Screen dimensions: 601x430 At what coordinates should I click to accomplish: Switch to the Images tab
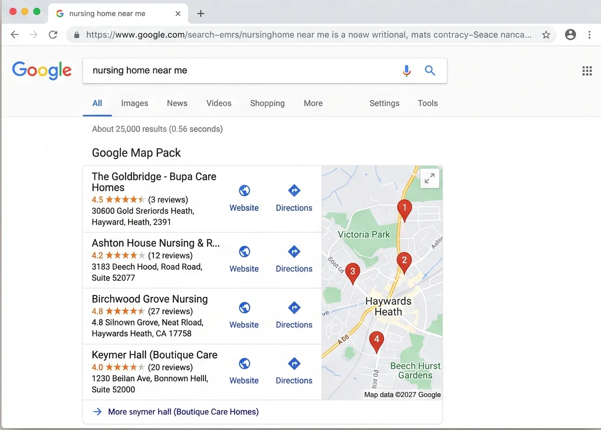pos(135,103)
